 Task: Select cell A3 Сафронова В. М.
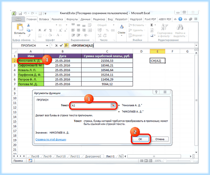click(x=31, y=65)
